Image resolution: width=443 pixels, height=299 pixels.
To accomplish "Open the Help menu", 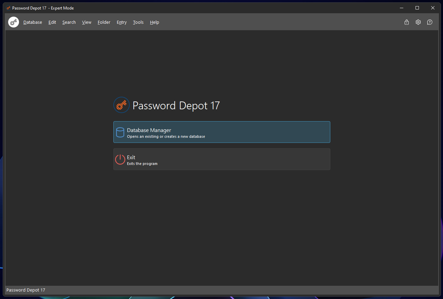I will [x=154, y=22].
